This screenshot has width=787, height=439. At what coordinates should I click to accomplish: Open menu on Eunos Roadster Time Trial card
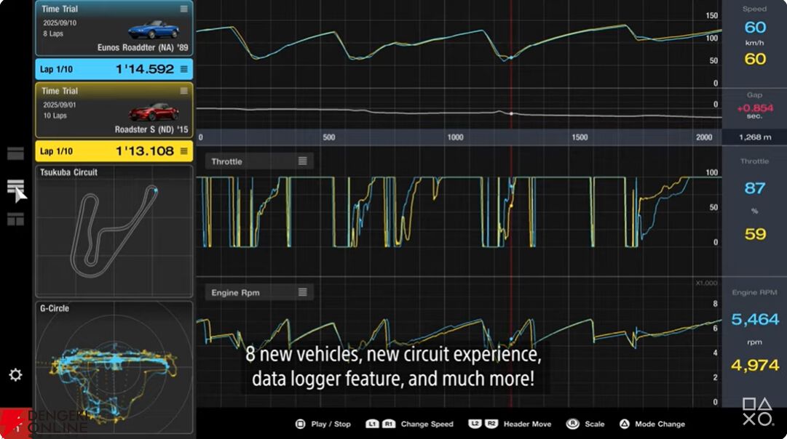(x=183, y=9)
